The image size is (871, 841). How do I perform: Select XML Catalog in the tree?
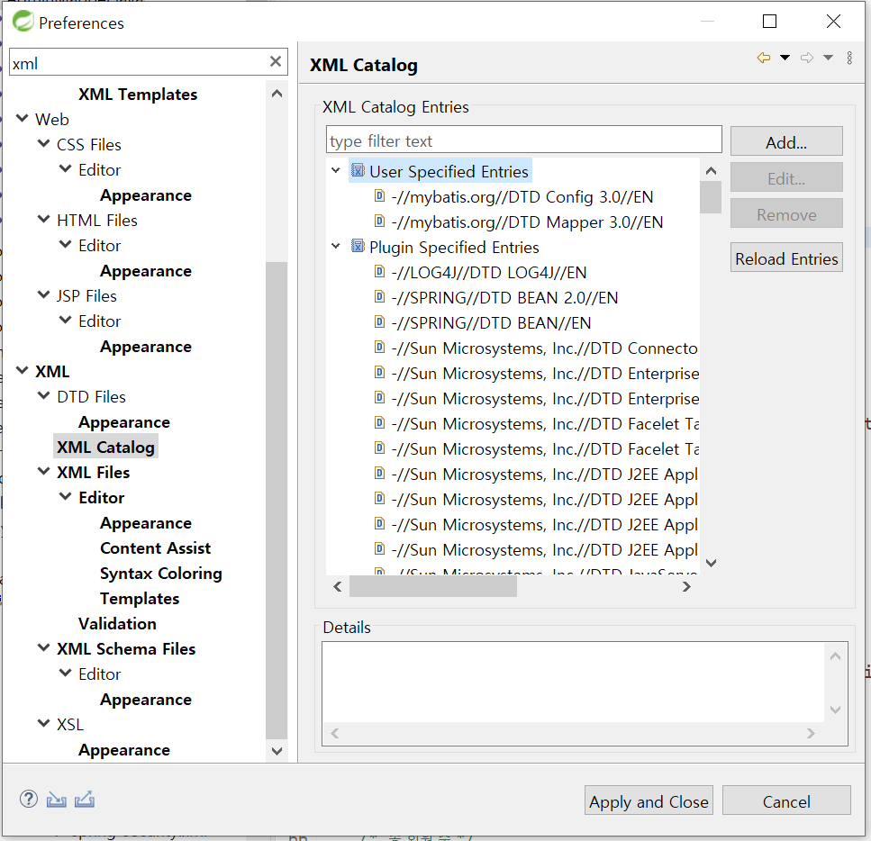105,448
